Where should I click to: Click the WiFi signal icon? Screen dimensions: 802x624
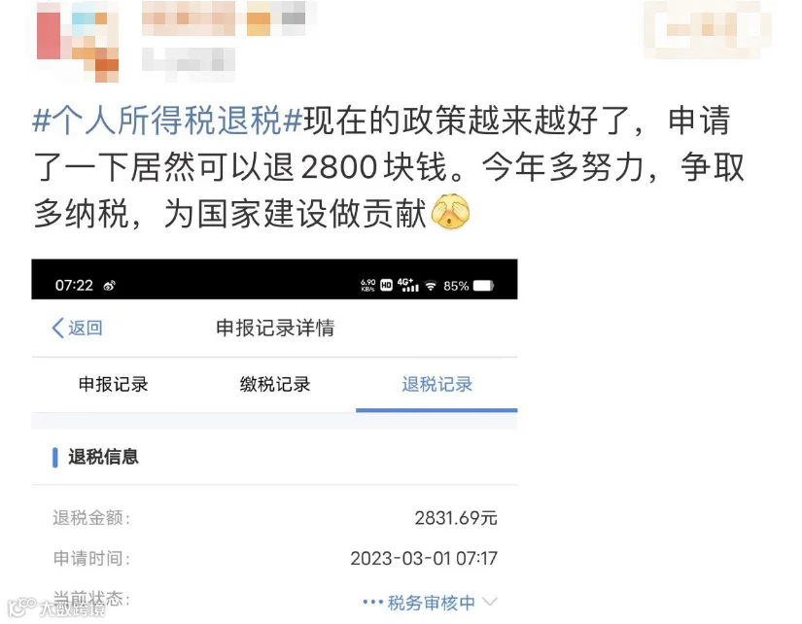click(431, 286)
